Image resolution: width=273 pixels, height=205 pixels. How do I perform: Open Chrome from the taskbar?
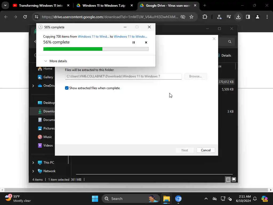[178, 199]
